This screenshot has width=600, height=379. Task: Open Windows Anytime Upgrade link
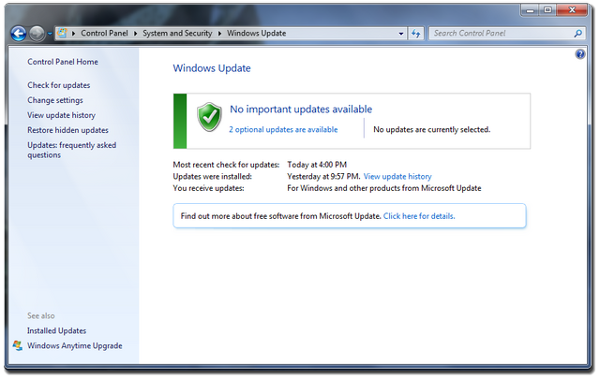coord(75,345)
